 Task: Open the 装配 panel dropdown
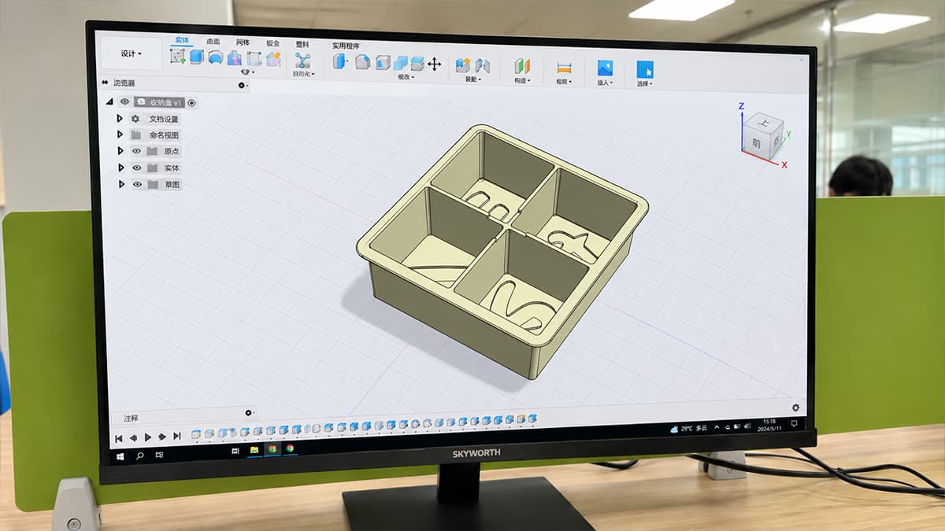pyautogui.click(x=472, y=79)
